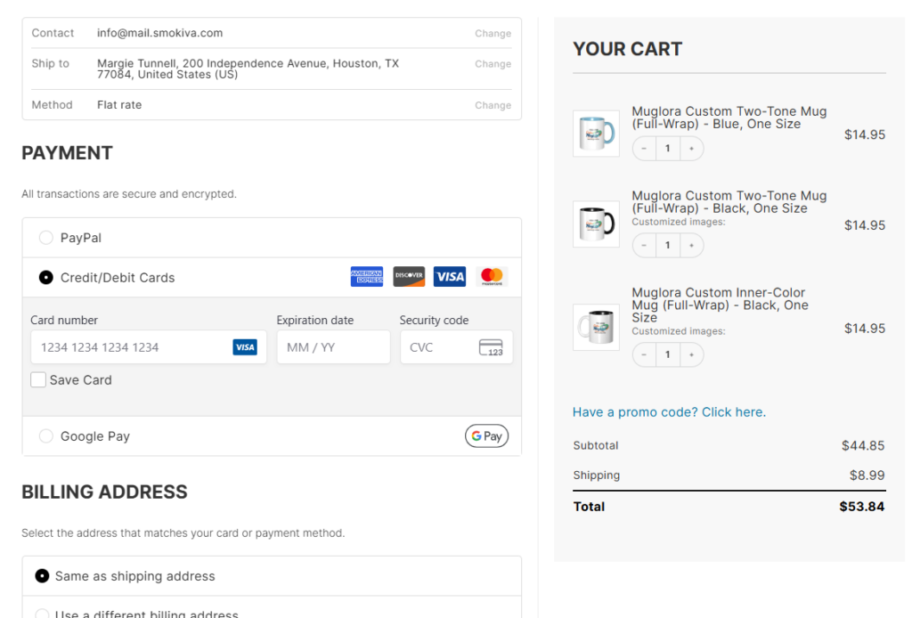Image resolution: width=912 pixels, height=618 pixels.
Task: Click the American Express card icon
Action: coord(366,277)
